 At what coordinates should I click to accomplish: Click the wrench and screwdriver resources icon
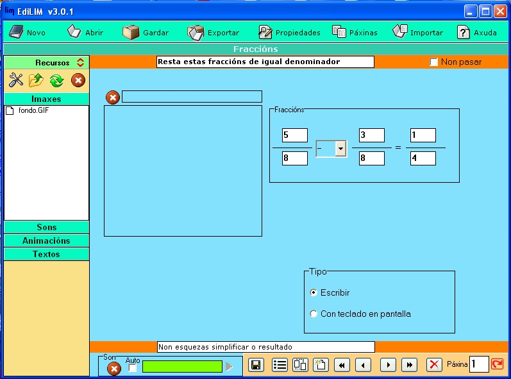[16, 80]
